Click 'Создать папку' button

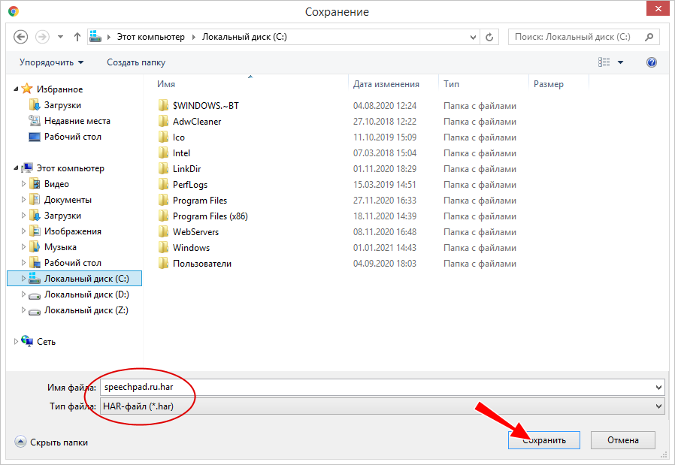[x=136, y=62]
